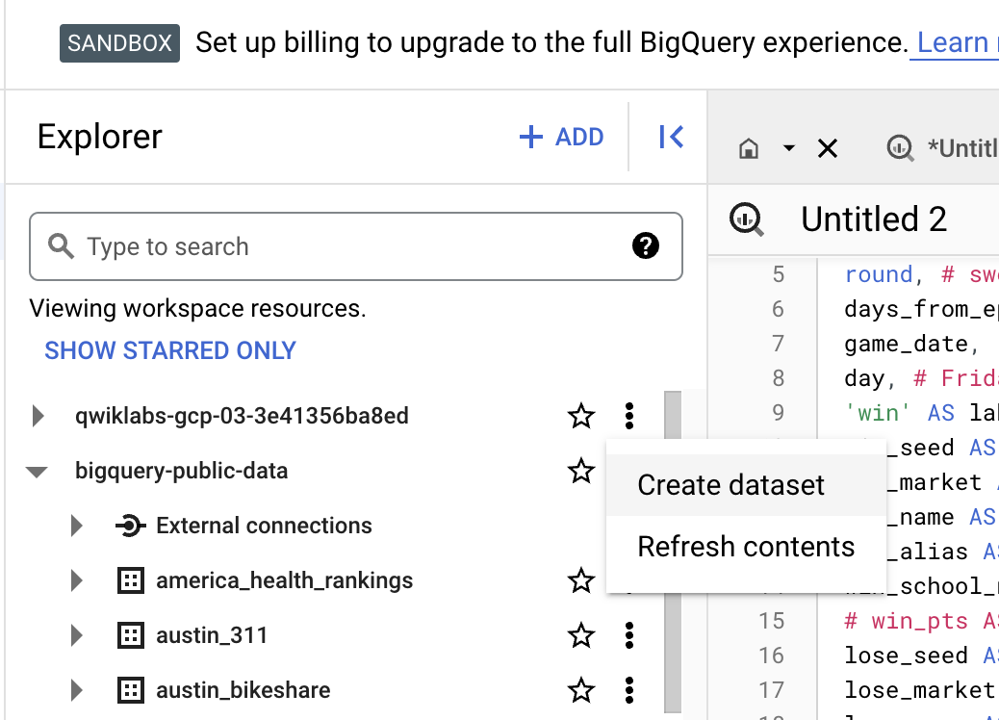
Task: Expand External connections
Action: tap(76, 526)
